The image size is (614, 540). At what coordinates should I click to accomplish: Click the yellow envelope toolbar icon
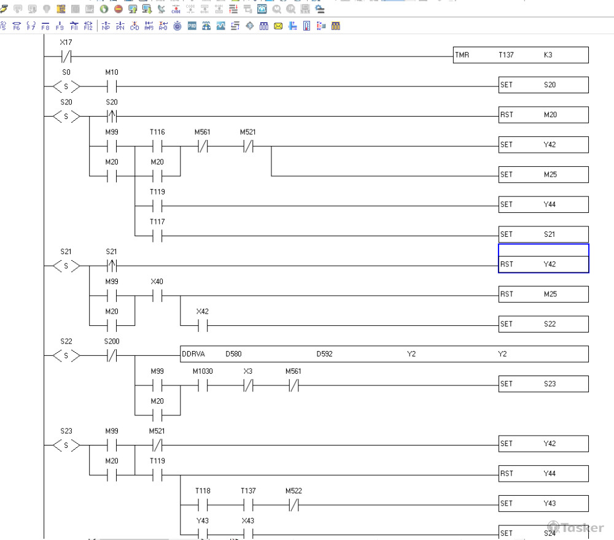pos(278,26)
